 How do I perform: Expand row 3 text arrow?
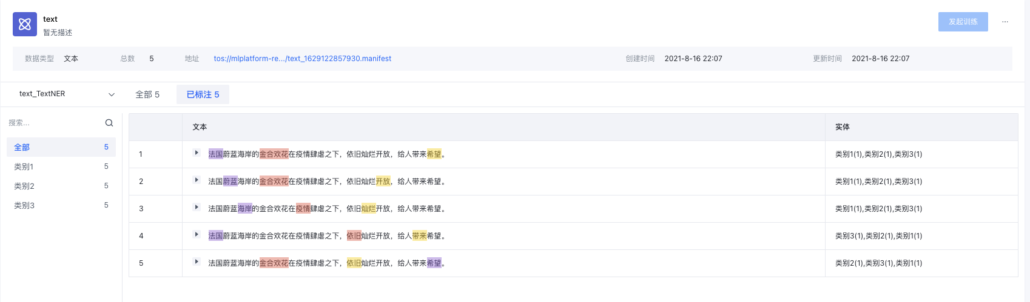[x=196, y=208]
